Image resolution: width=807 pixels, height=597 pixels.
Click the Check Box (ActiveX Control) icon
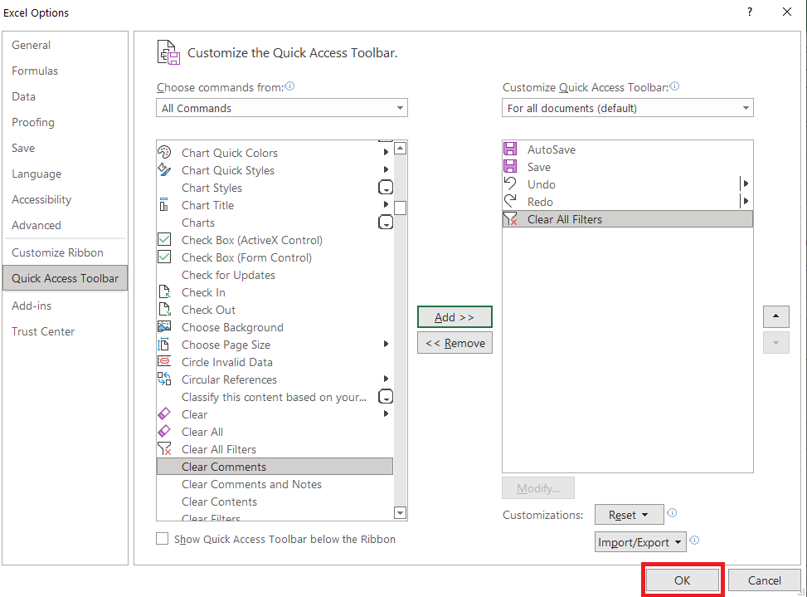[x=164, y=239]
